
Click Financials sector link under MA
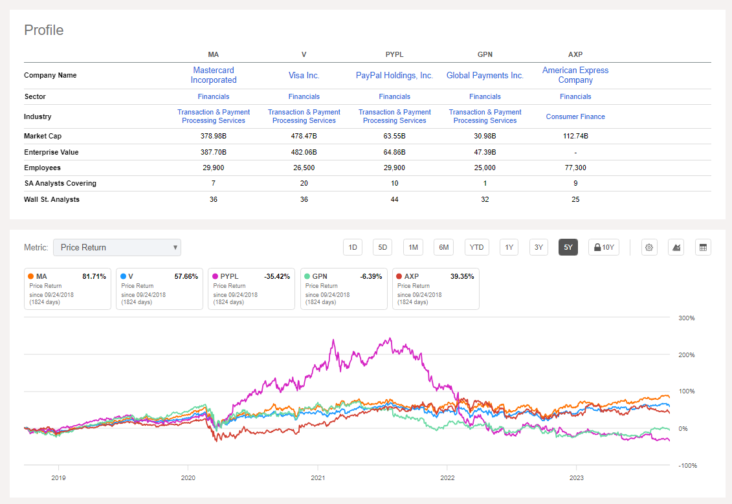214,96
